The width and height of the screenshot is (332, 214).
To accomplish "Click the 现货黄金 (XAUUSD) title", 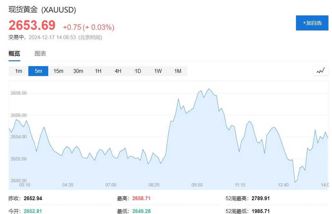I will pyautogui.click(x=42, y=10).
